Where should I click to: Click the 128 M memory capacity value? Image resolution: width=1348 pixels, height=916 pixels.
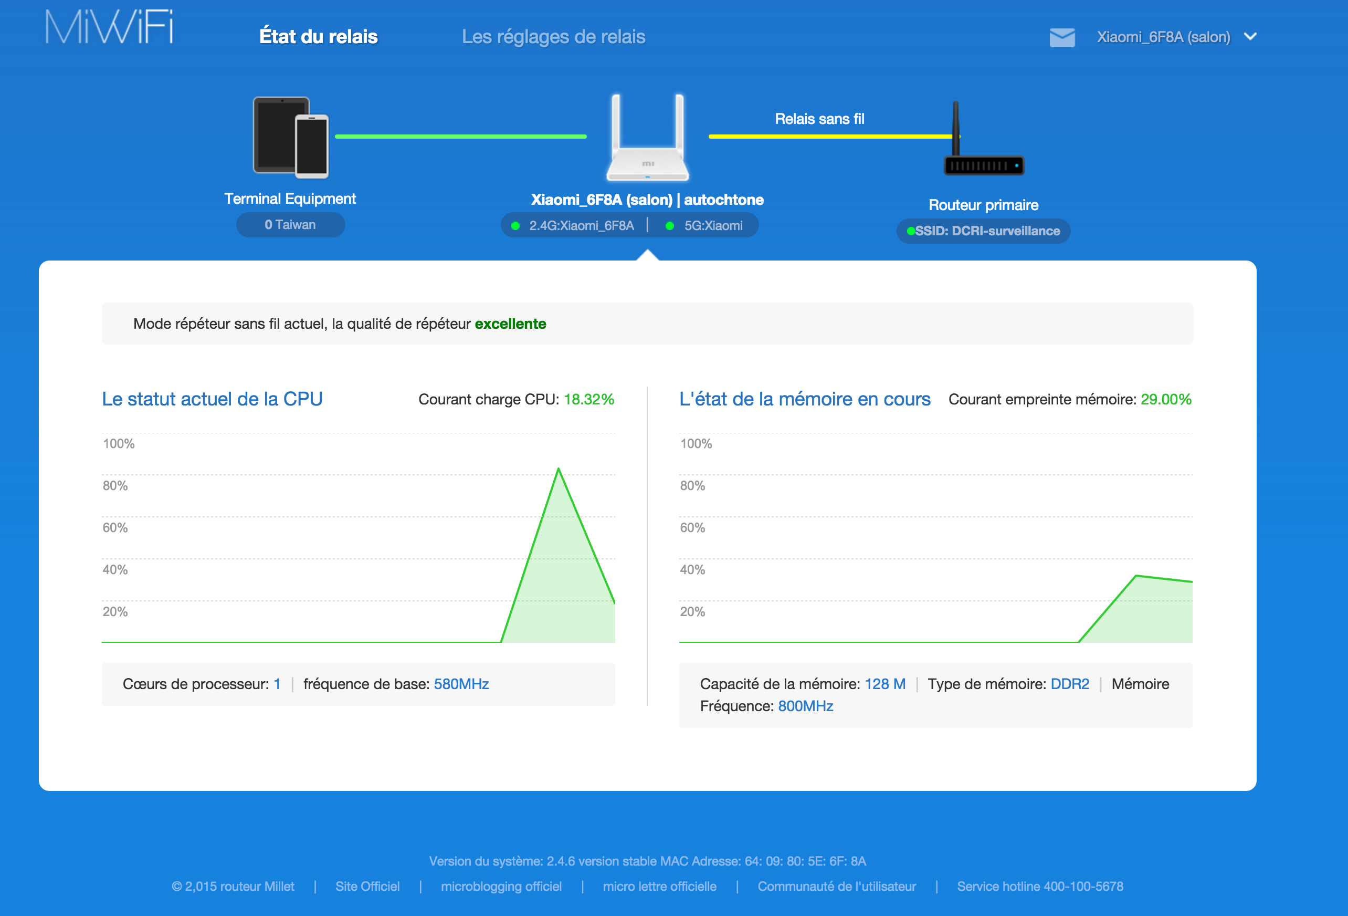[x=885, y=684]
